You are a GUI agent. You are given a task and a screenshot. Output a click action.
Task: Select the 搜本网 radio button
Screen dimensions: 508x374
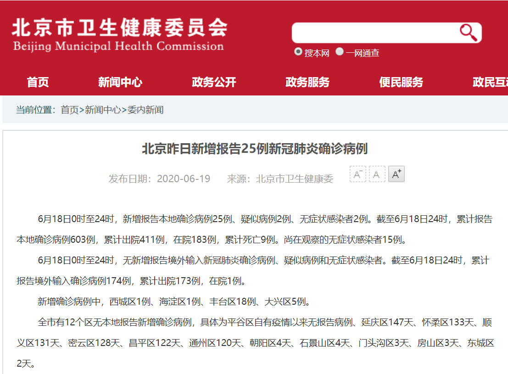(298, 52)
